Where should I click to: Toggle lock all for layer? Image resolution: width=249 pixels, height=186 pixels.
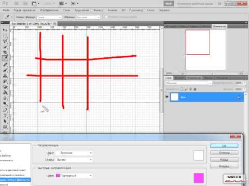(x=195, y=89)
